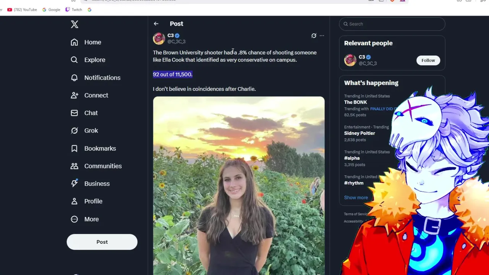
Task: Expand trends with Show more
Action: pyautogui.click(x=356, y=197)
